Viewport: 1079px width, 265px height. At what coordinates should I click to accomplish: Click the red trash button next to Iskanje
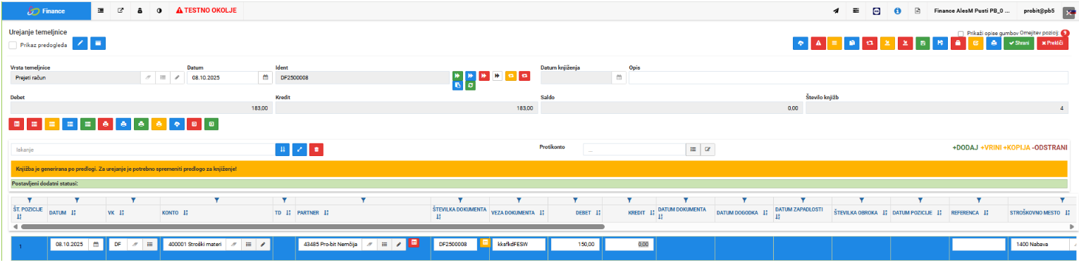click(316, 150)
